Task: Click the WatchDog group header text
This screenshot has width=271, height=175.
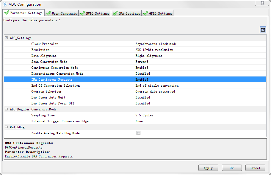Action: [x=17, y=127]
